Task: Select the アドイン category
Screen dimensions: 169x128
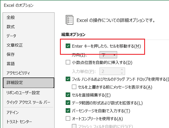Action: (x=28, y=112)
